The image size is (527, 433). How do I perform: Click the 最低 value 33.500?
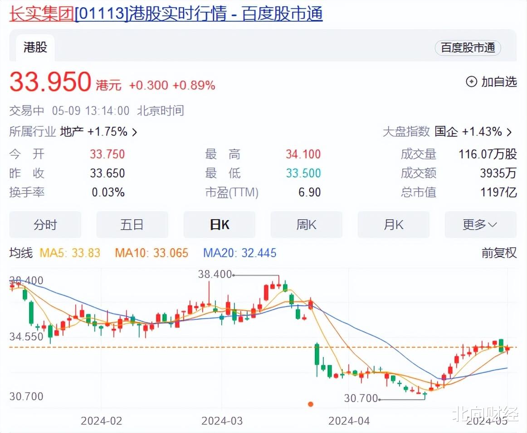[303, 173]
